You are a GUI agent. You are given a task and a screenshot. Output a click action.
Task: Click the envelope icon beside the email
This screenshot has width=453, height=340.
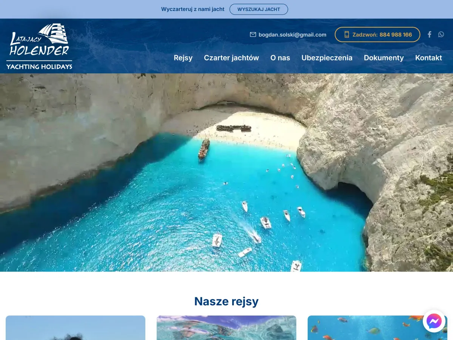253,34
